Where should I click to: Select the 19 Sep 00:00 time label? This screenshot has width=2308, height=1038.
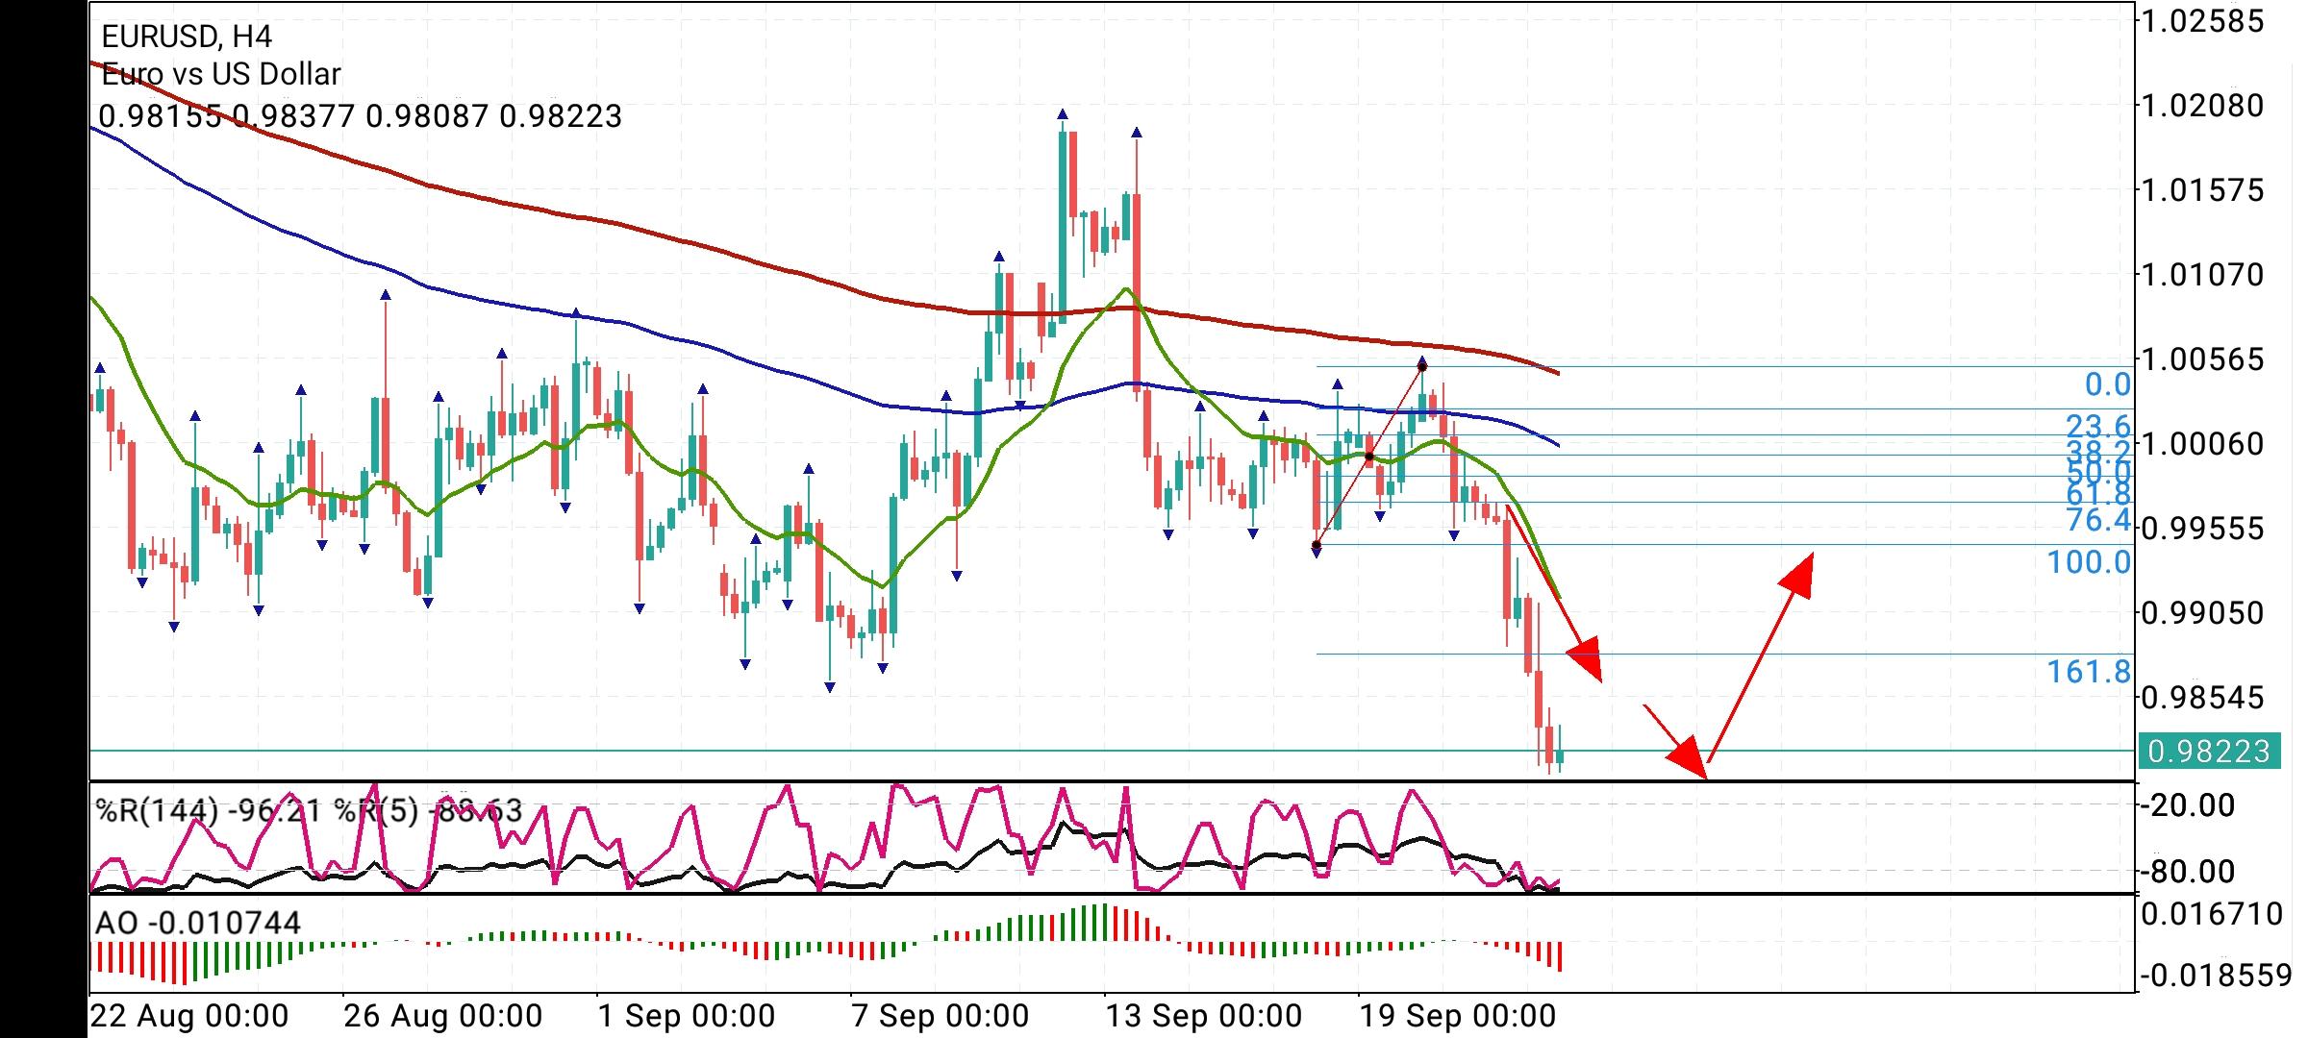1458,1015
